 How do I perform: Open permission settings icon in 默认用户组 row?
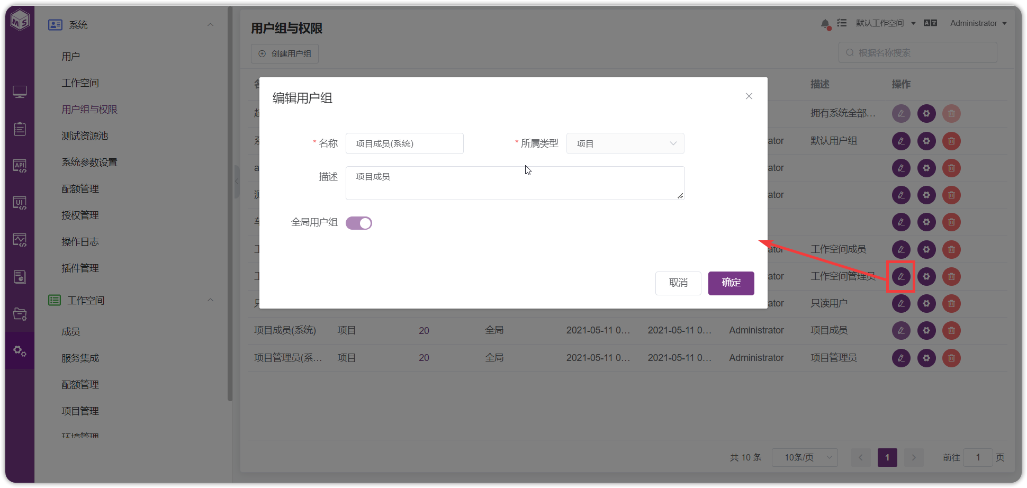(x=926, y=141)
